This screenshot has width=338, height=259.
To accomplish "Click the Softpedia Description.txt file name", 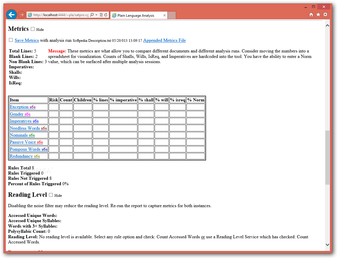I will [92, 41].
